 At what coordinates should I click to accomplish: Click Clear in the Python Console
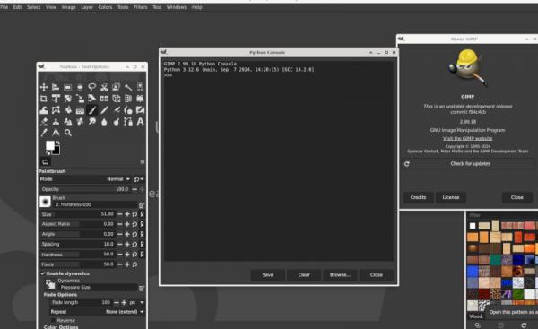(x=304, y=275)
